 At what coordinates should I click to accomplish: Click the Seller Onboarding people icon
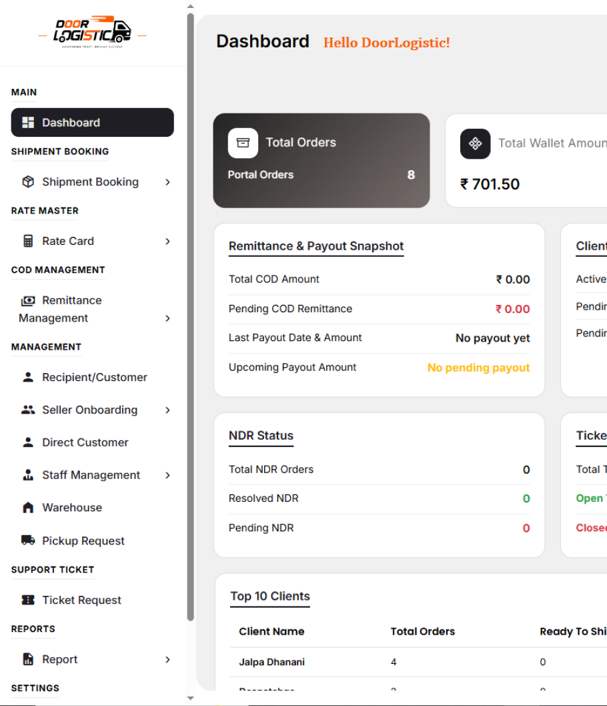[28, 410]
